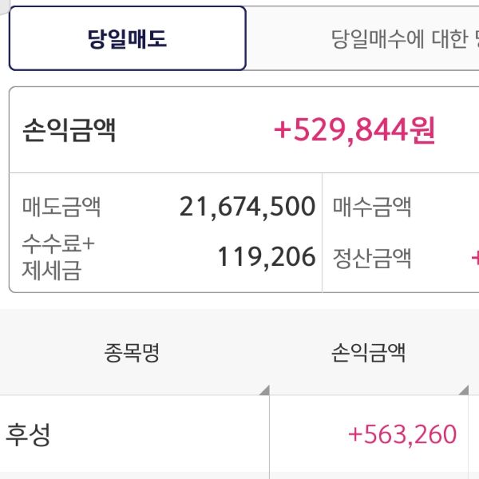Click the sort triangle in 종목명 header

(x=263, y=390)
